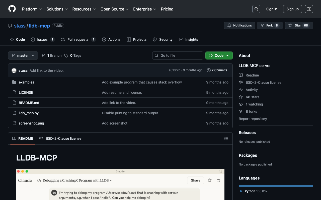Click the Python language bar

coord(276,186)
